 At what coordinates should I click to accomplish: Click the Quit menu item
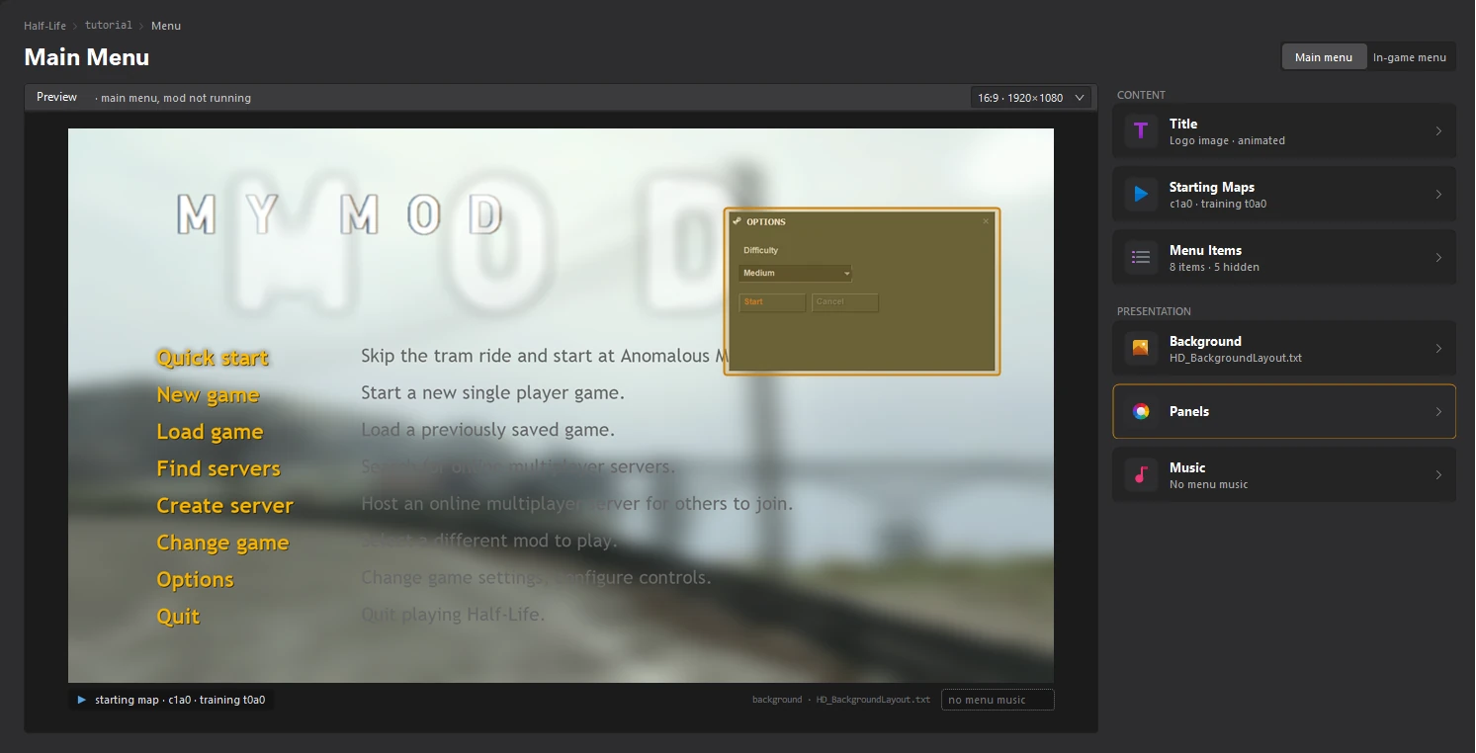click(178, 617)
